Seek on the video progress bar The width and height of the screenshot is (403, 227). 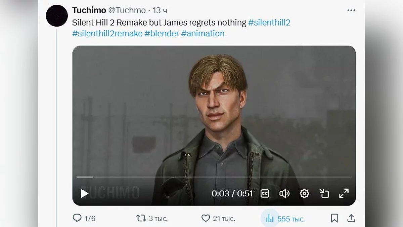(214, 177)
